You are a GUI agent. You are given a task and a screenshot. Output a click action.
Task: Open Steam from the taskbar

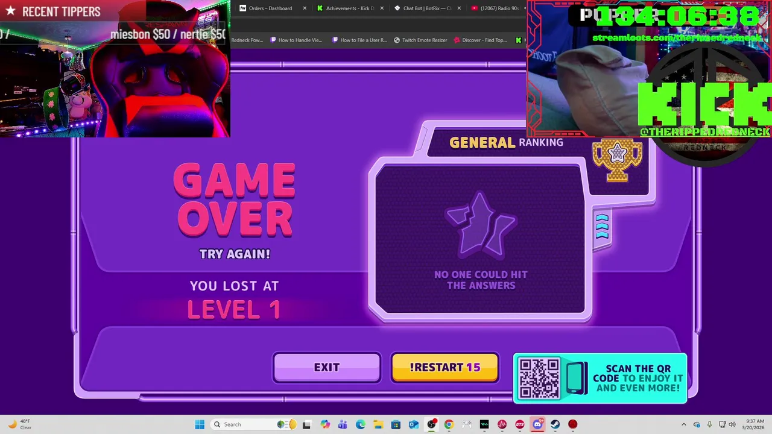coord(555,424)
